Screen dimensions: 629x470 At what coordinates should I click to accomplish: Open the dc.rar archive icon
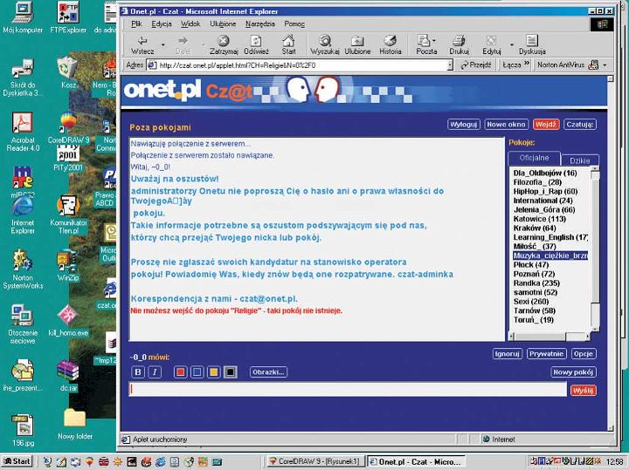coord(68,376)
